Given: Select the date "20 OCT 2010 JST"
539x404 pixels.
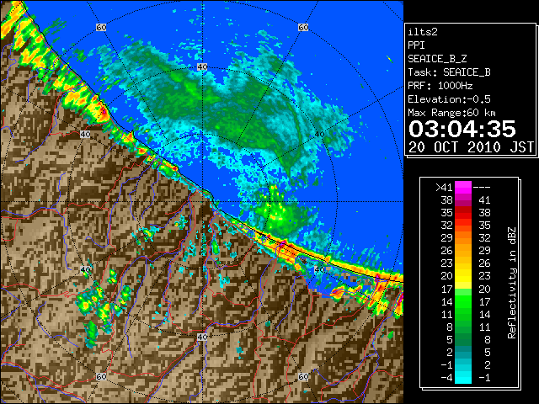Looking at the screenshot, I should point(471,147).
